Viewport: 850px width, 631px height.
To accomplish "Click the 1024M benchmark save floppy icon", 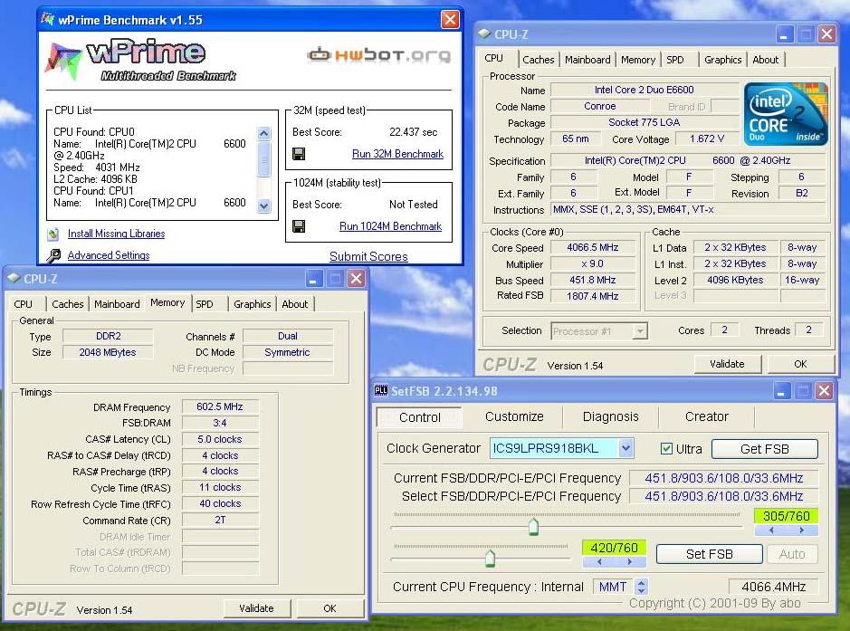I will 299,226.
